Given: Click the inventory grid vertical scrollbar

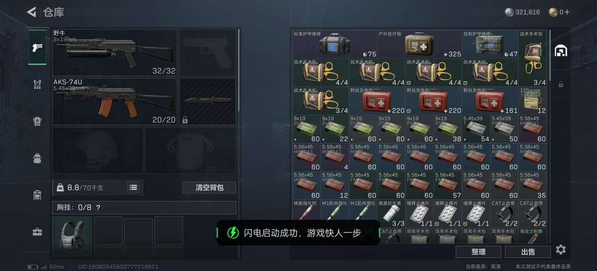Looking at the screenshot, I should pos(550,55).
